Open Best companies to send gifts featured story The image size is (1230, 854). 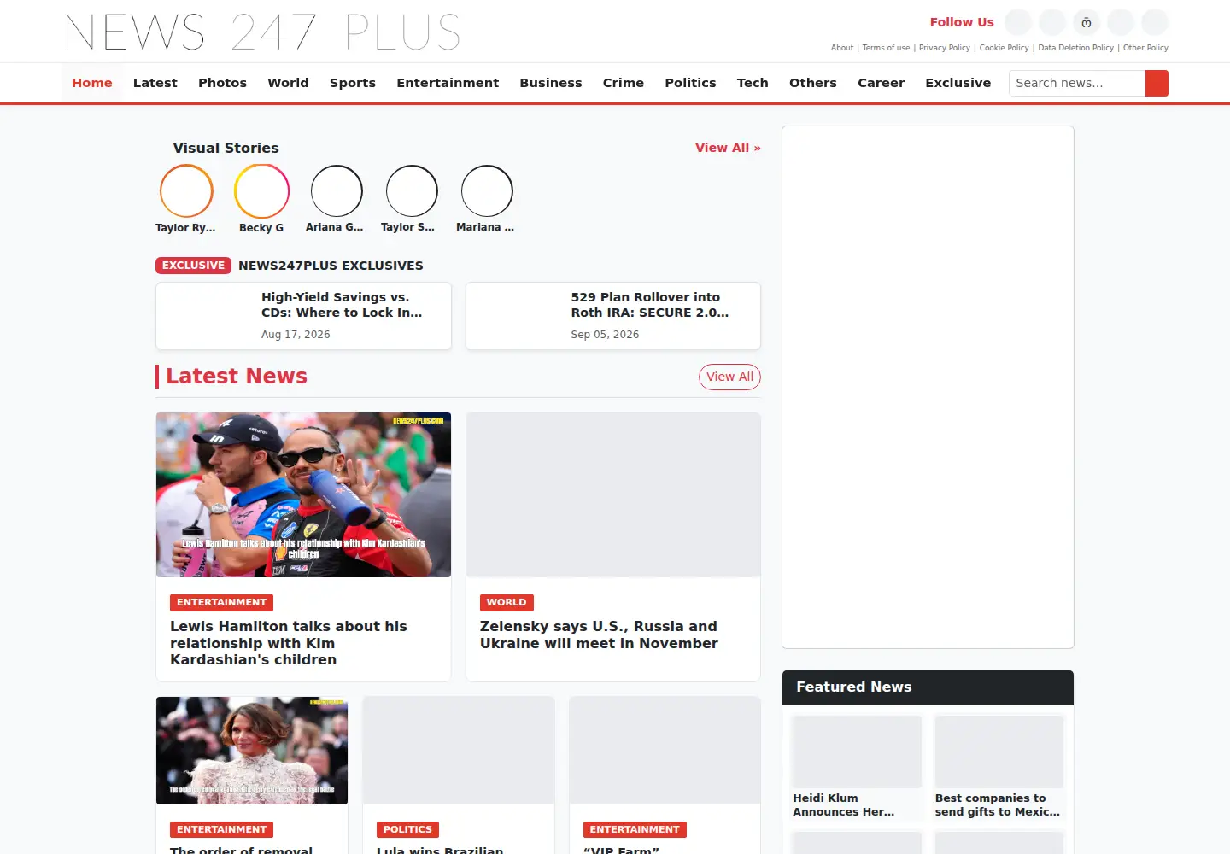[x=999, y=768]
